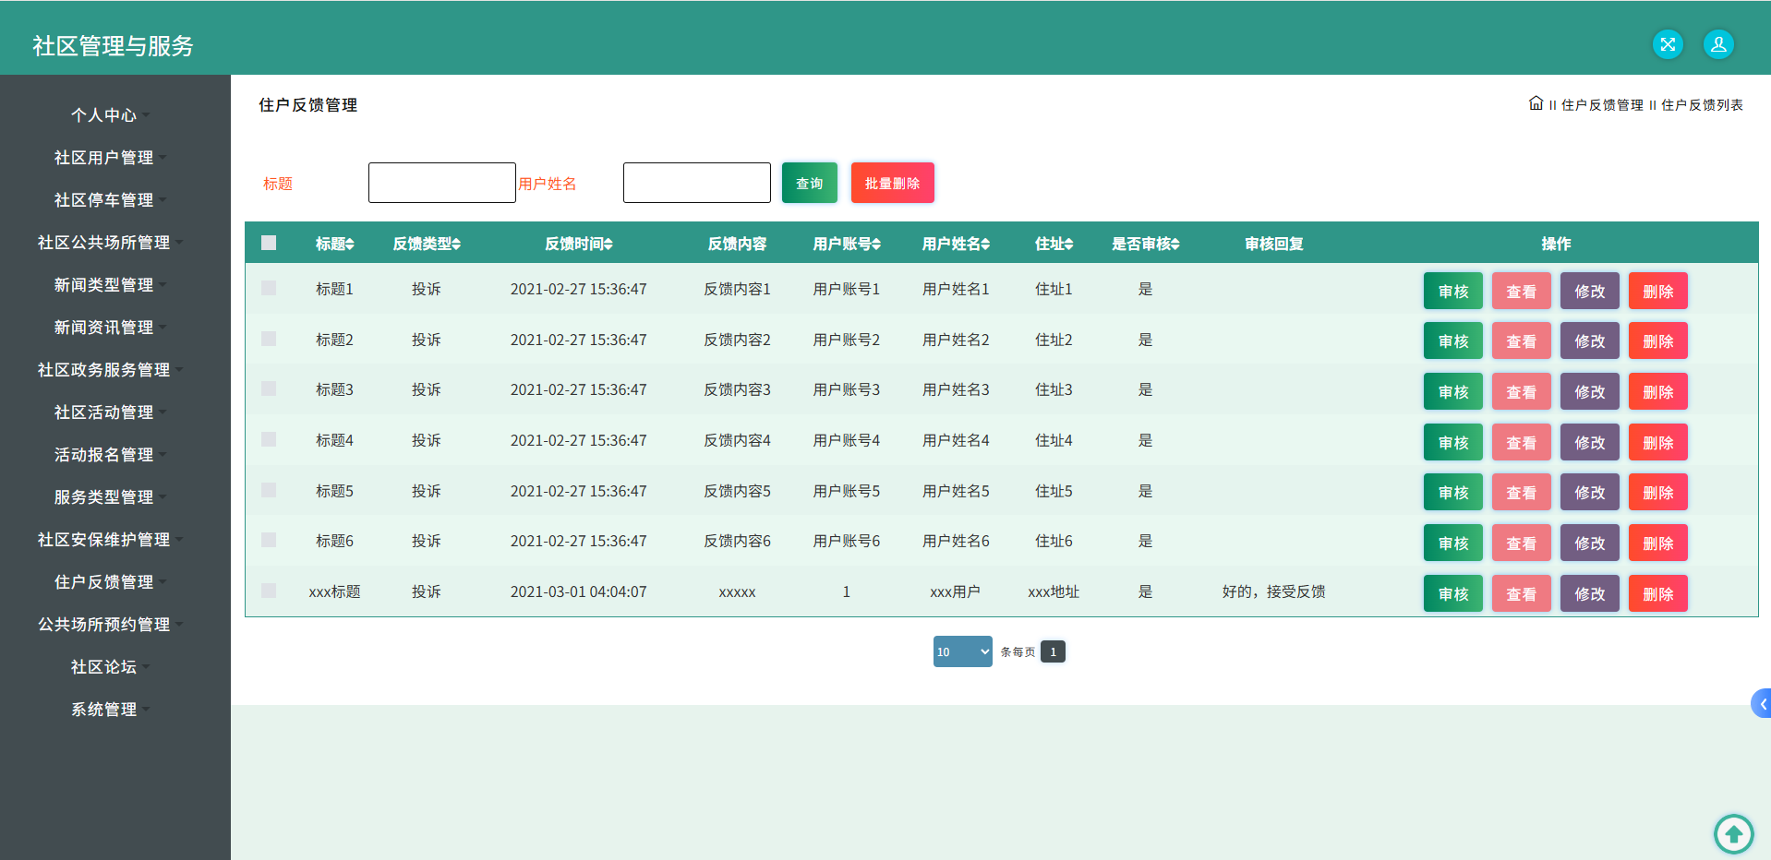Open the page size dropdown showing 10

point(962,651)
